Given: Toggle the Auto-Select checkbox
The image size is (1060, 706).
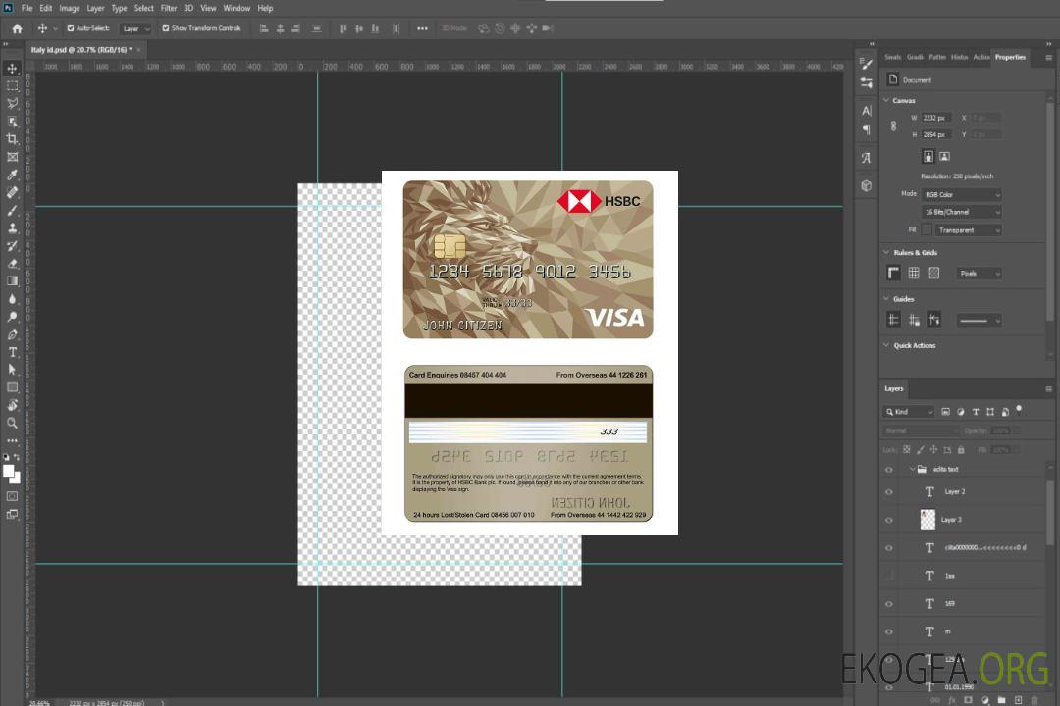Looking at the screenshot, I should click(x=71, y=28).
